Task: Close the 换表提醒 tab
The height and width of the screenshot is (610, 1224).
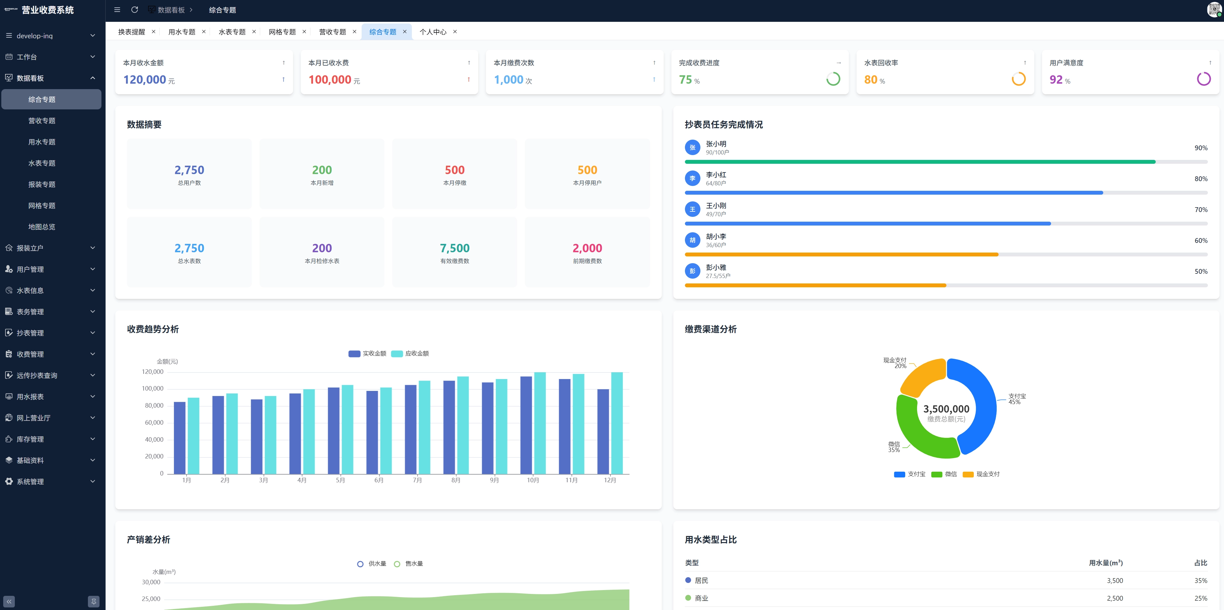Action: (154, 32)
